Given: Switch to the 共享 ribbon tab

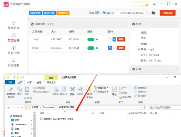Looking at the screenshot, I should (29, 82).
